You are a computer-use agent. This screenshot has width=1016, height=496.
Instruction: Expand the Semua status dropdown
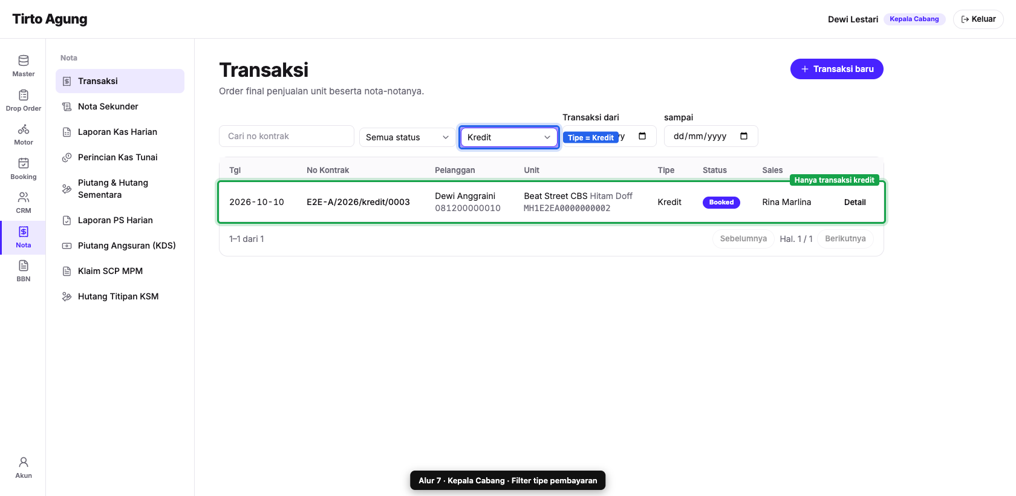tap(407, 137)
